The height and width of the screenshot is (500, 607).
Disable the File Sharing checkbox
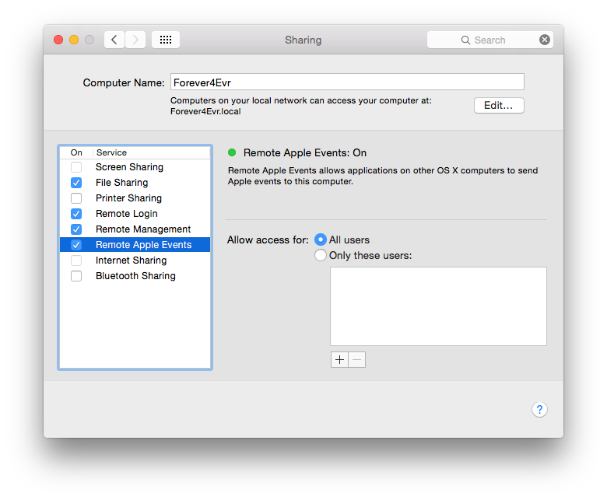click(76, 183)
